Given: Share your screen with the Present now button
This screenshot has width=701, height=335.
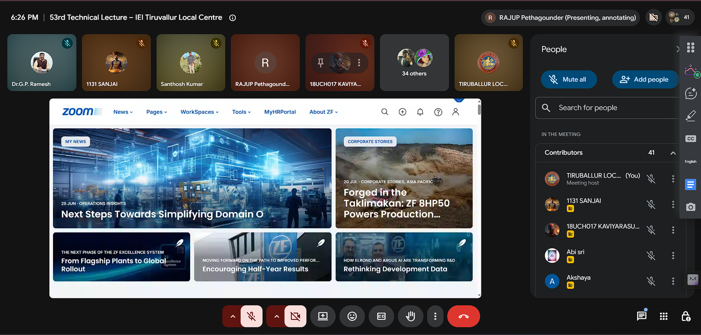Looking at the screenshot, I should pyautogui.click(x=323, y=316).
